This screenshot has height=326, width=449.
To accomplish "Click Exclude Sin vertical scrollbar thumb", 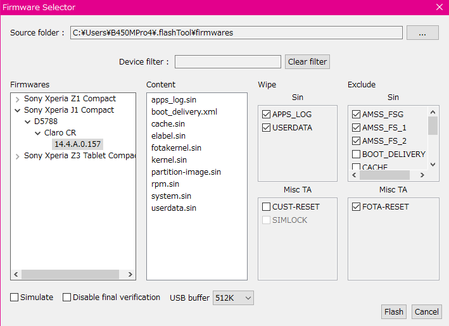I will [433, 125].
